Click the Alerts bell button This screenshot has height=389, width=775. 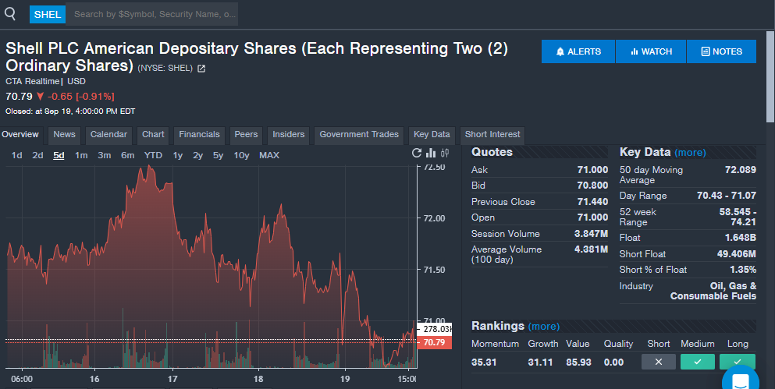click(x=578, y=51)
